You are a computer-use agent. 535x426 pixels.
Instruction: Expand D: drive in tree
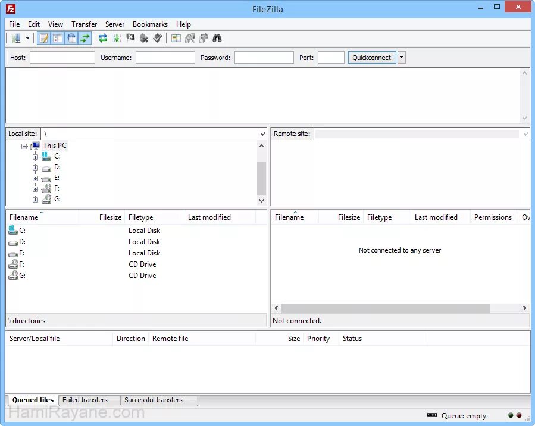(x=35, y=168)
